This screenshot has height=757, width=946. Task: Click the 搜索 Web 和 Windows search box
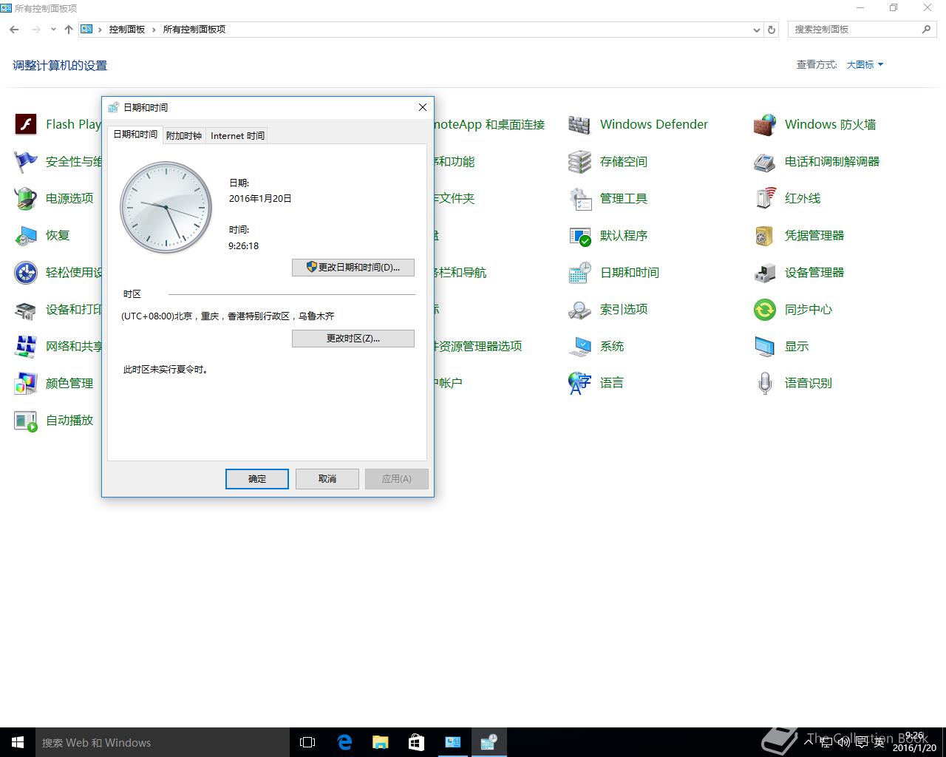[163, 742]
